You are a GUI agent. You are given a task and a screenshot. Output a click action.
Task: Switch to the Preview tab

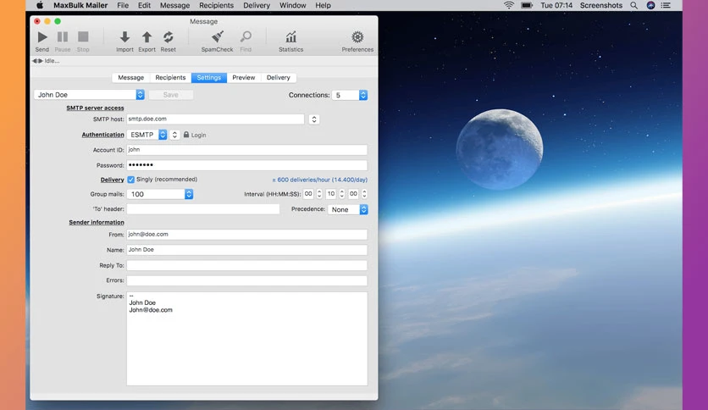click(x=244, y=78)
